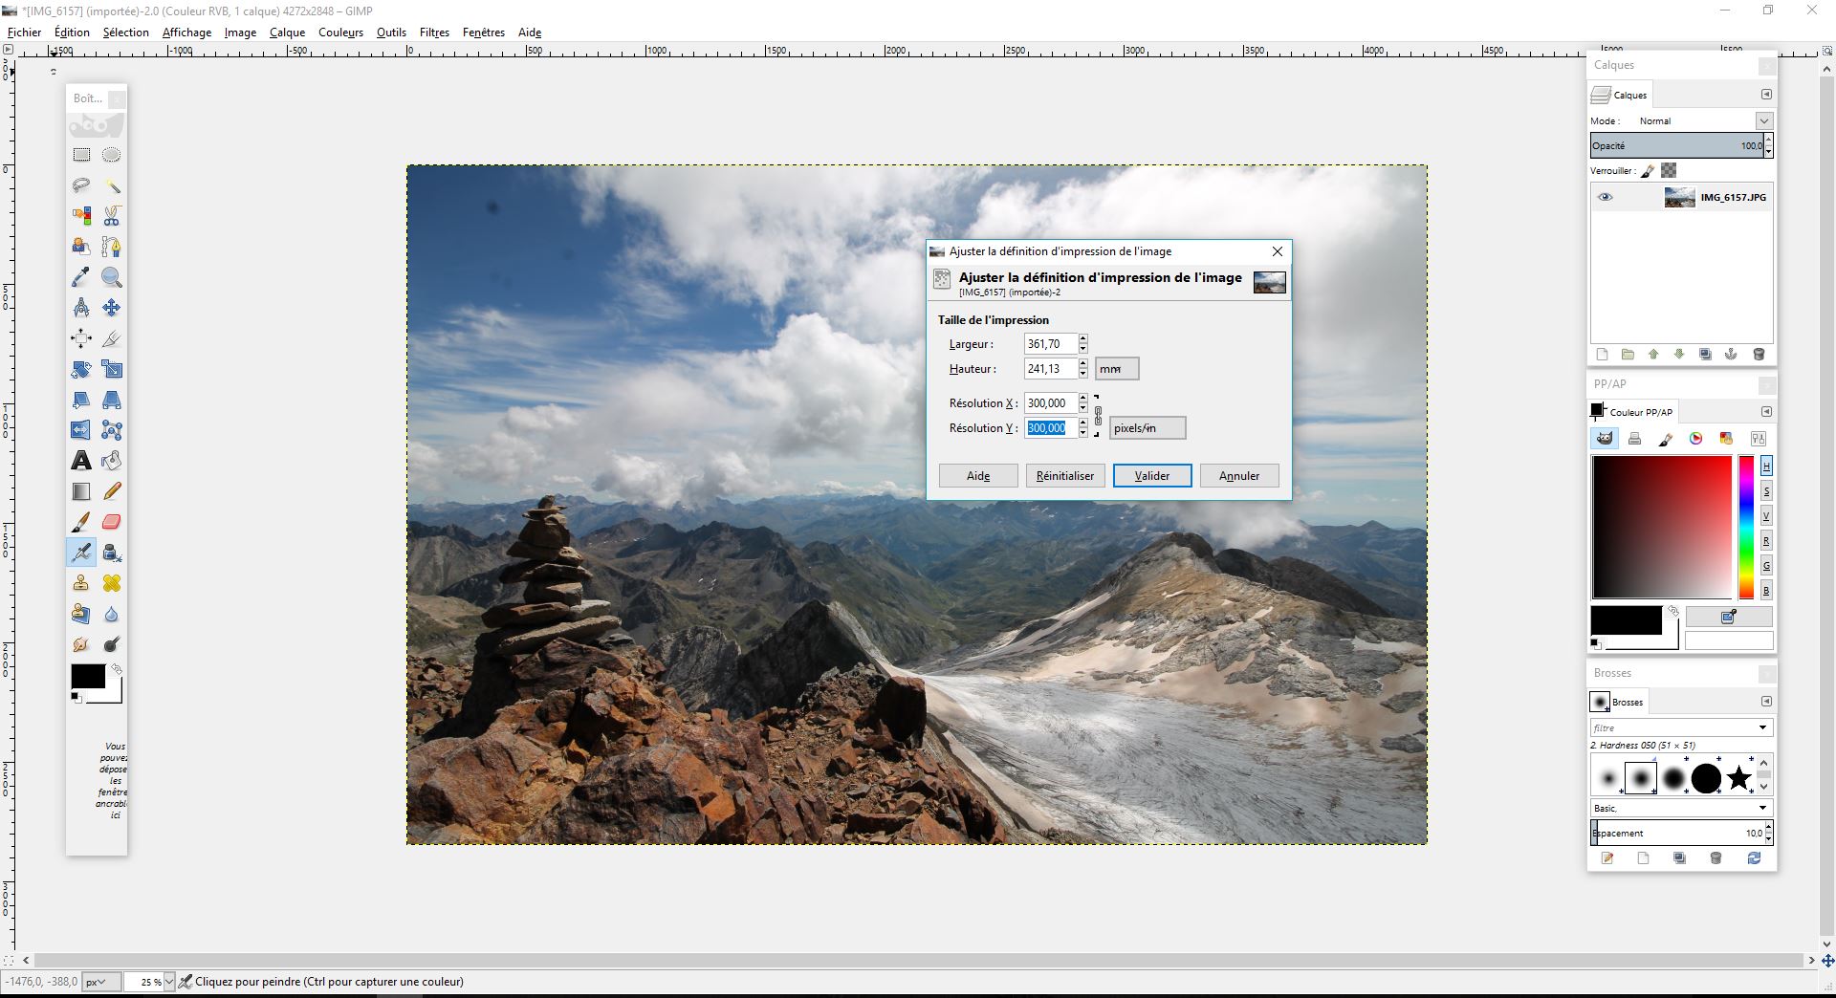Click Réinitialiser to reset the dialog values

pyautogui.click(x=1063, y=475)
